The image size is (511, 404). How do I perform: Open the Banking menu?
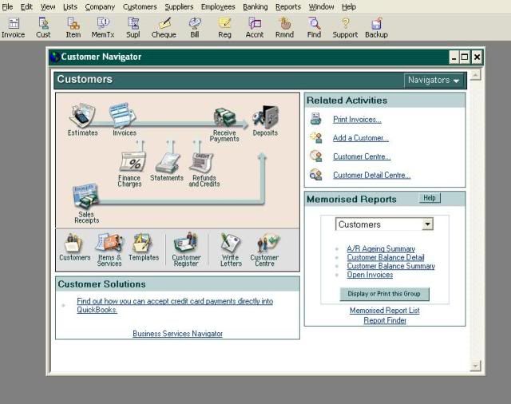click(x=255, y=7)
